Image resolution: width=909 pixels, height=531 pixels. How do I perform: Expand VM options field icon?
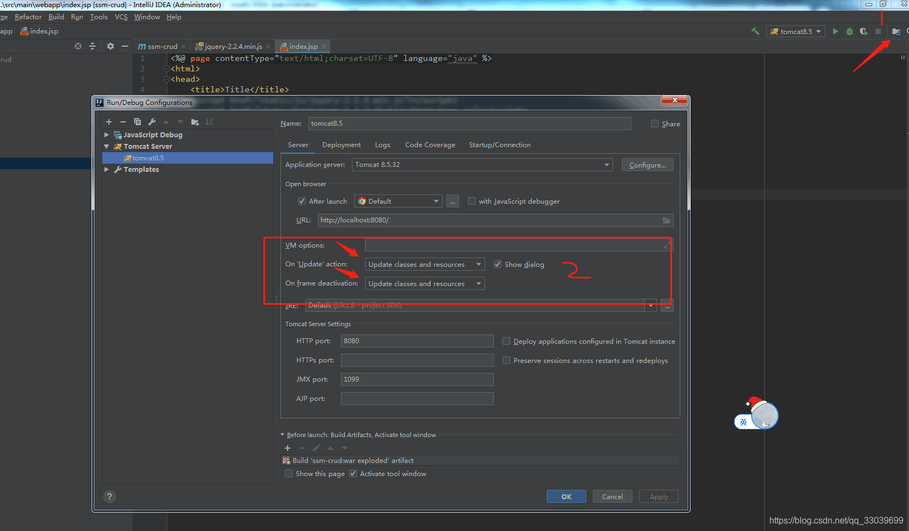click(667, 245)
